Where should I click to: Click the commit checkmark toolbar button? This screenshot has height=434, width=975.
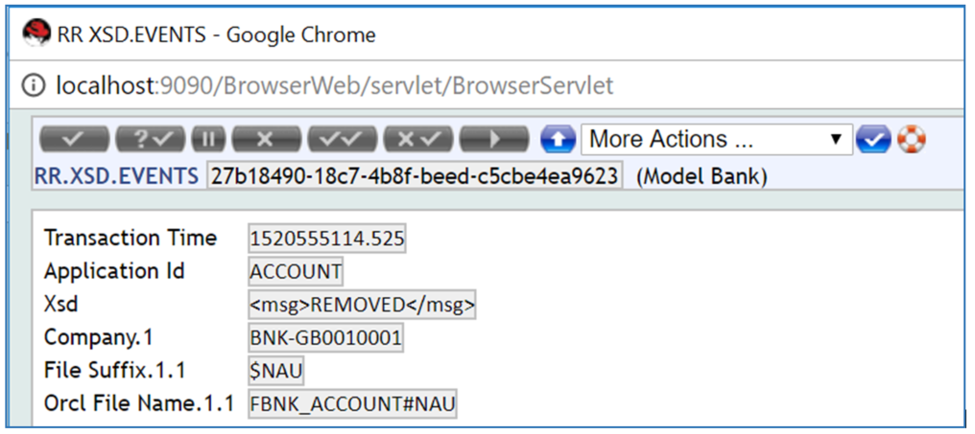[x=75, y=139]
